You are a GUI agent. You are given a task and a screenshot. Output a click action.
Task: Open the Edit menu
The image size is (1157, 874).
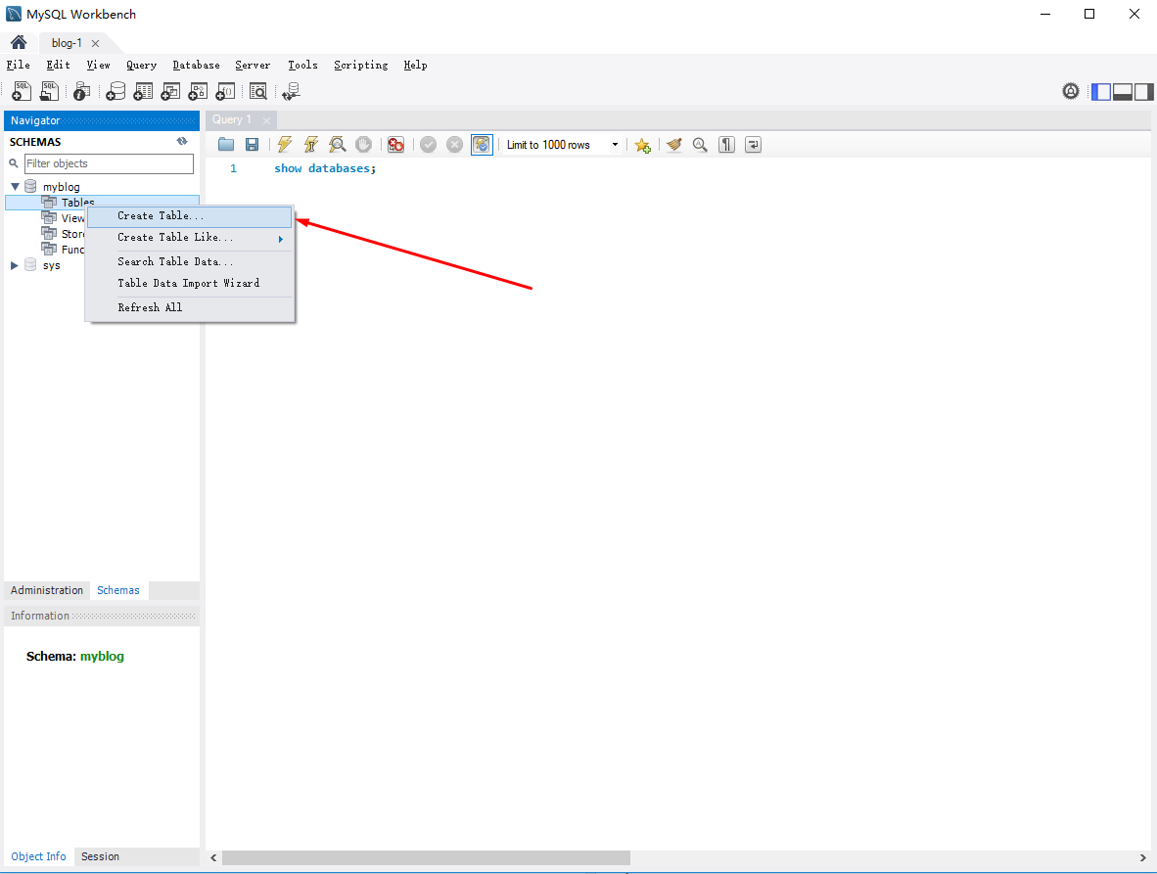pyautogui.click(x=59, y=65)
